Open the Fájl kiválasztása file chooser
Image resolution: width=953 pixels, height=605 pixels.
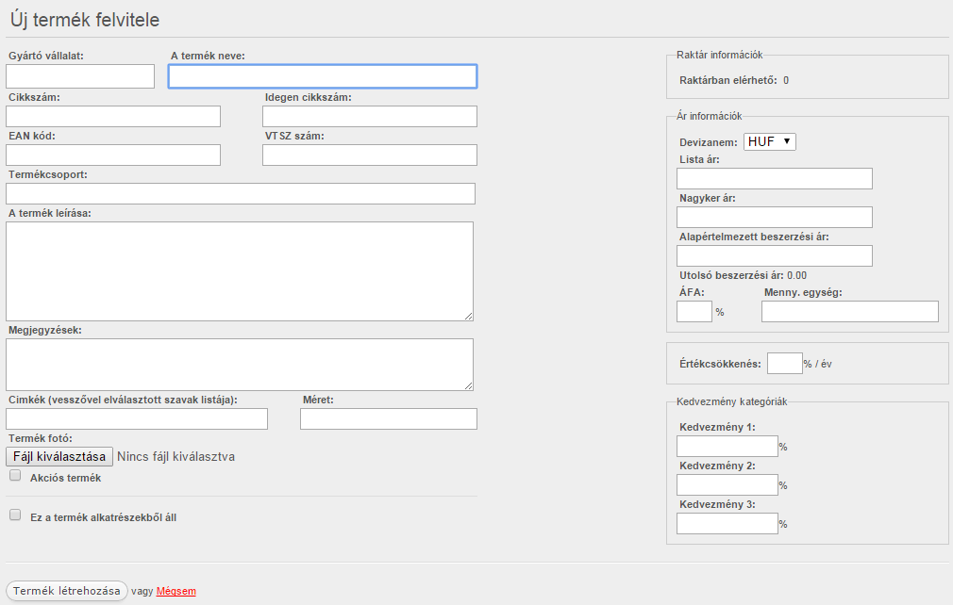59,456
